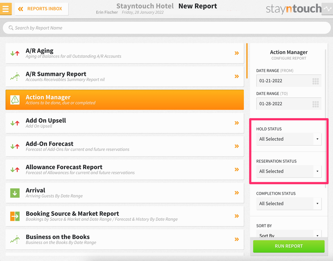Click the Action Manager warning icon
Image resolution: width=333 pixels, height=261 pixels.
[x=15, y=100]
